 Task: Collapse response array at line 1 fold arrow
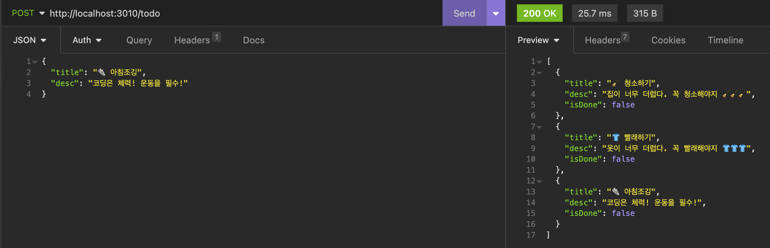(x=539, y=62)
